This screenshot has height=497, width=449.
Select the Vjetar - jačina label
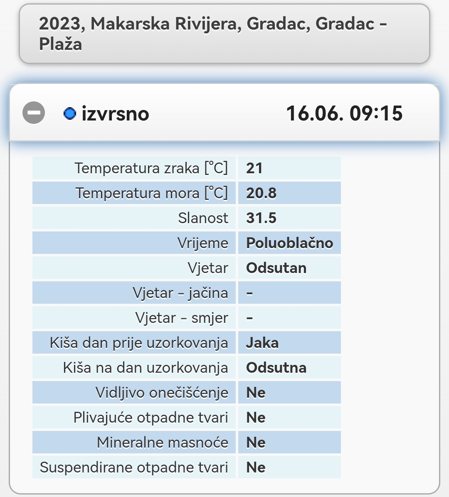(180, 293)
